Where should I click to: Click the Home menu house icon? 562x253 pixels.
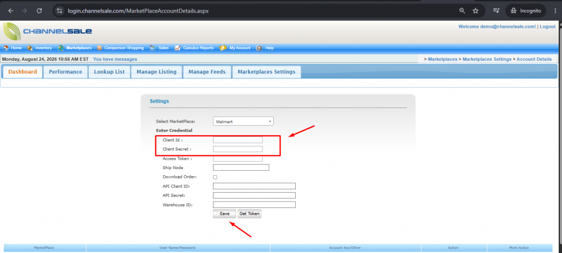click(6, 48)
